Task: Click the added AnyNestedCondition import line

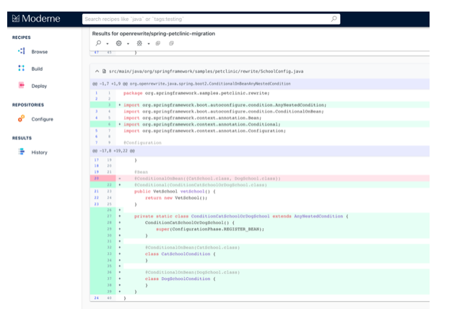Action: point(259,105)
